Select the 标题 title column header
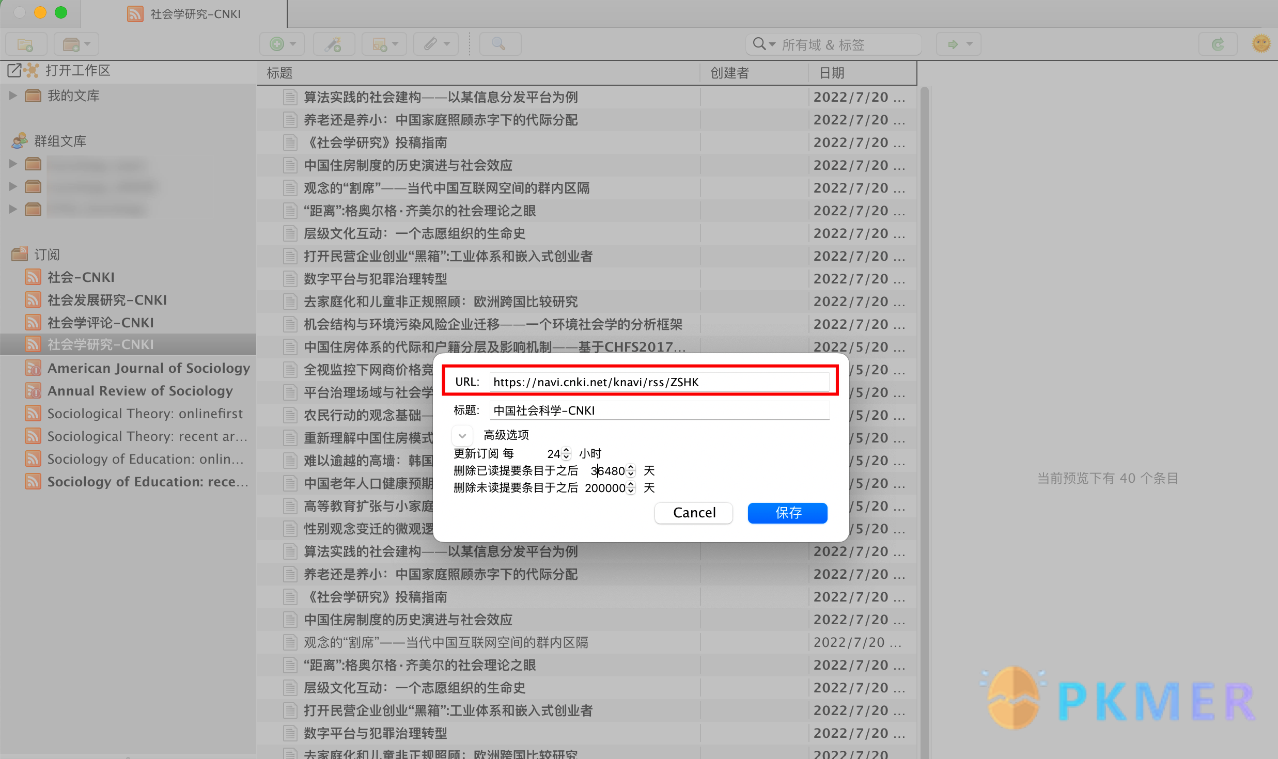The width and height of the screenshot is (1278, 759). [x=281, y=71]
